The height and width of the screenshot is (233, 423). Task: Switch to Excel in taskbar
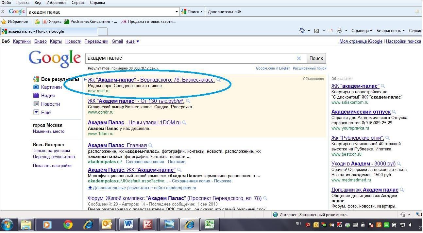pyautogui.click(x=209, y=225)
